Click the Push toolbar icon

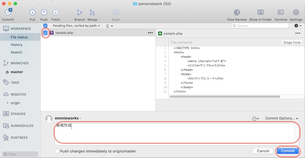point(44,13)
